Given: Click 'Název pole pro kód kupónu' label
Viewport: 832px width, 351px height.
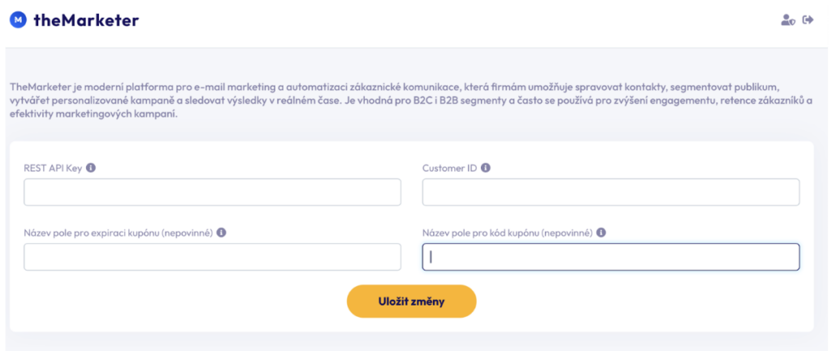Looking at the screenshot, I should click(x=507, y=232).
